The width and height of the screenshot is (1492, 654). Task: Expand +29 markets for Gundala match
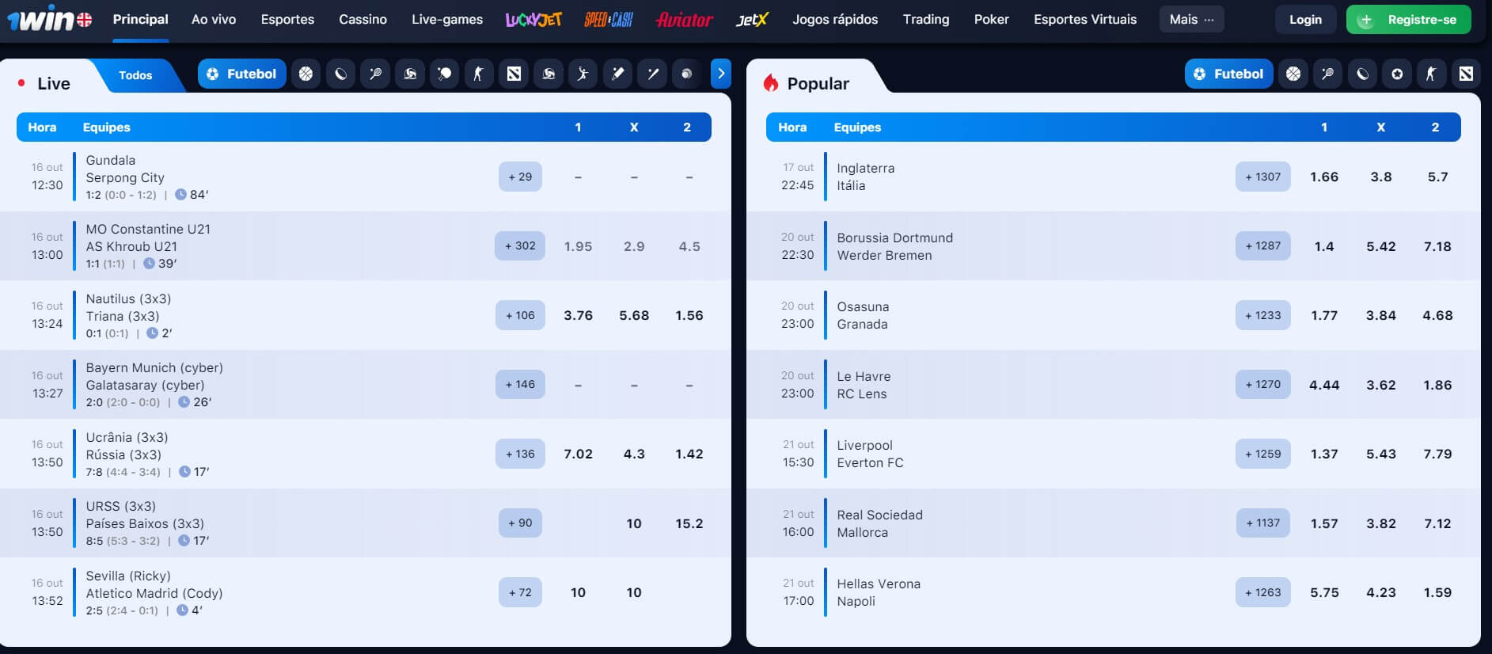[520, 177]
